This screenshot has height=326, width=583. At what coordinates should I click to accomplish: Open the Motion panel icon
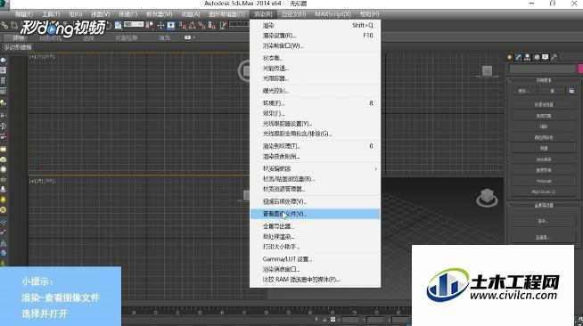pyautogui.click(x=537, y=57)
